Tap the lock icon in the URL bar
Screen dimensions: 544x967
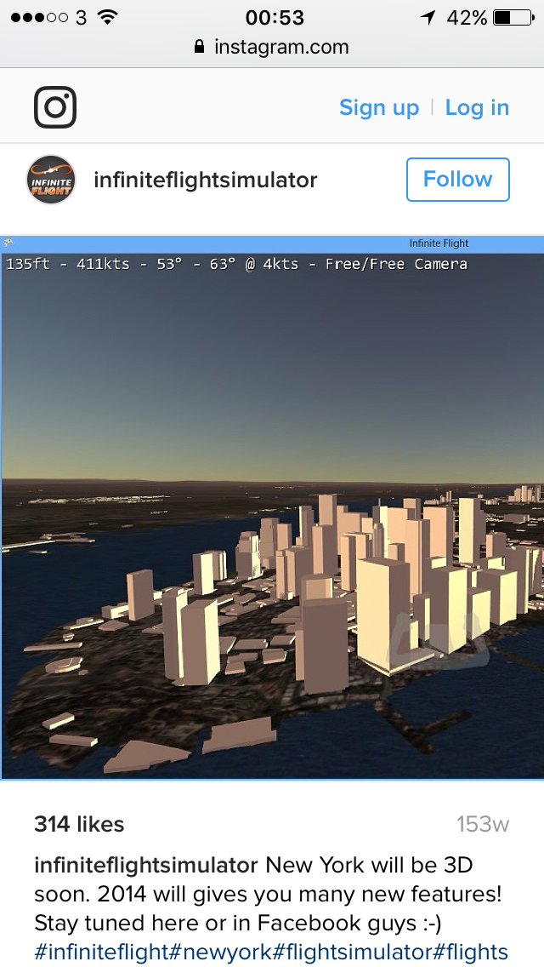tap(199, 46)
